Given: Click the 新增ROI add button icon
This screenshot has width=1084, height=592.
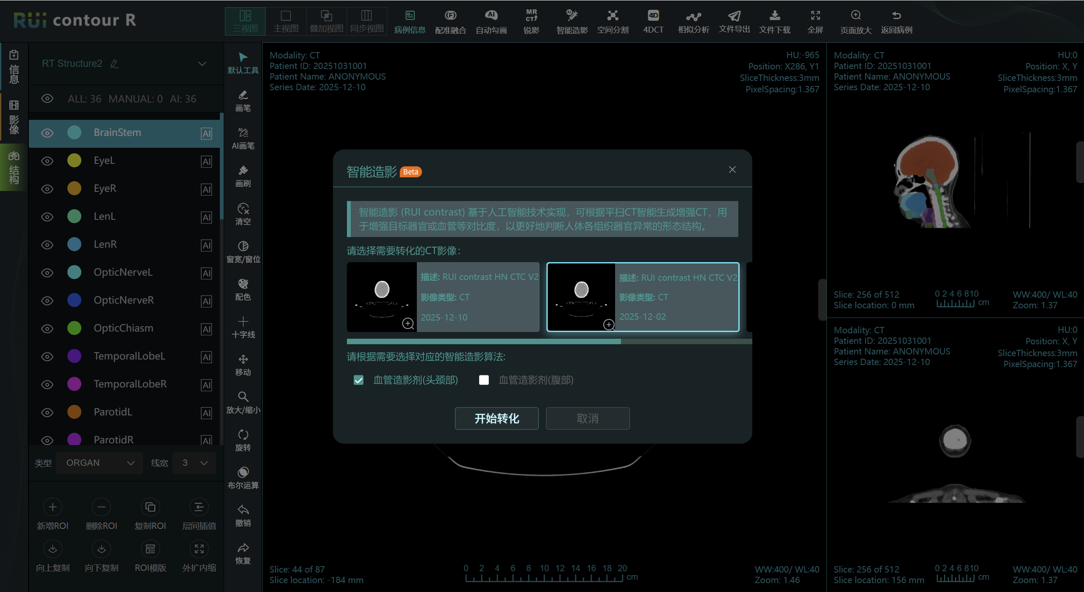Looking at the screenshot, I should [x=53, y=507].
